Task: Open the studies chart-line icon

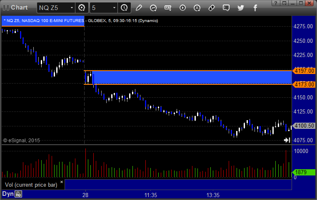Action: 153,8
